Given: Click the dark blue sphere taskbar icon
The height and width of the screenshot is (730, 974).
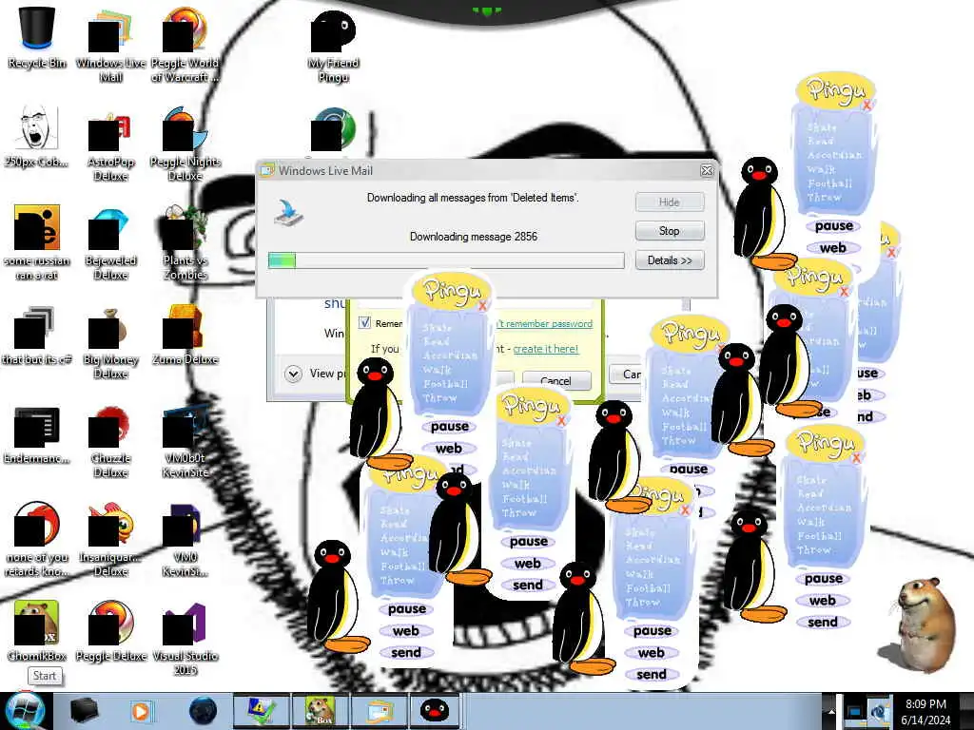Looking at the screenshot, I should 203,711.
